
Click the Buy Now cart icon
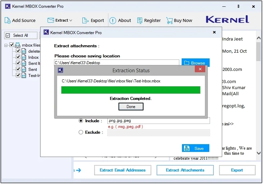click(169, 21)
